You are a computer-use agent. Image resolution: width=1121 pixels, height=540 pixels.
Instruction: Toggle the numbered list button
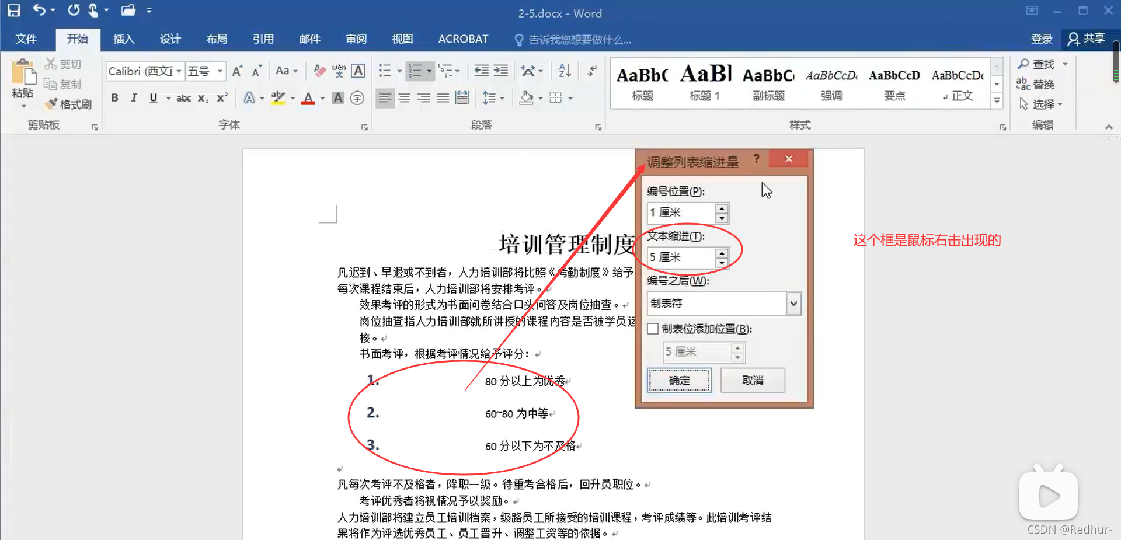416,71
